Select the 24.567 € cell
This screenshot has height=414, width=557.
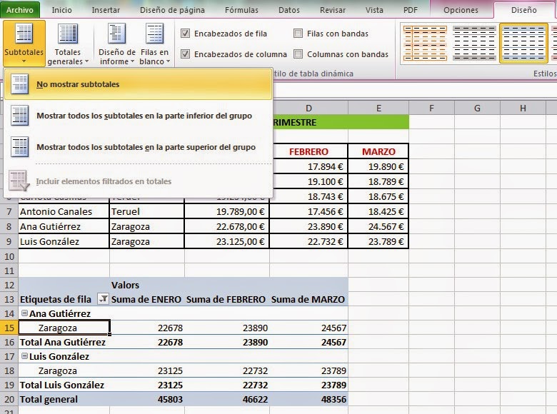[378, 226]
